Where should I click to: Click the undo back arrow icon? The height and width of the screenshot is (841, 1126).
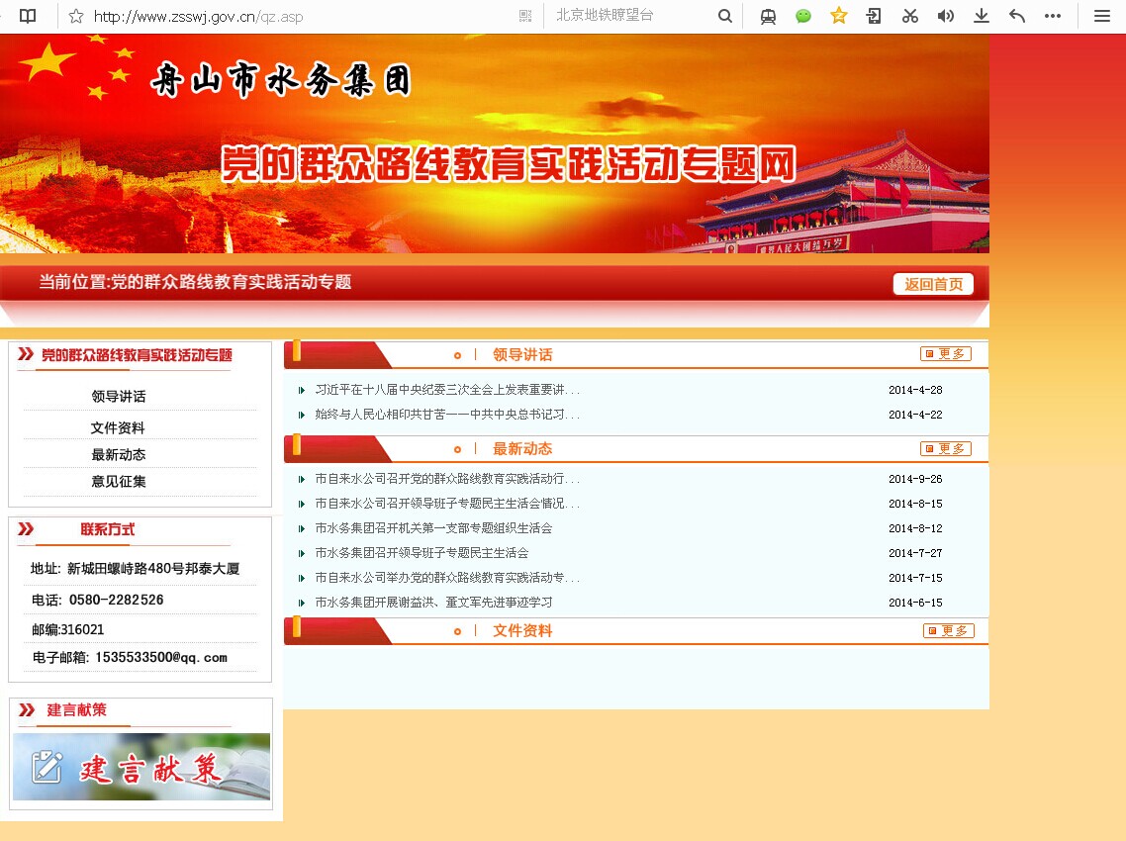click(x=1017, y=16)
